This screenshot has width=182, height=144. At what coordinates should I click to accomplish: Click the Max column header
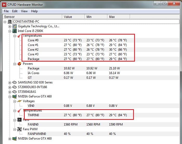tap(119, 17)
